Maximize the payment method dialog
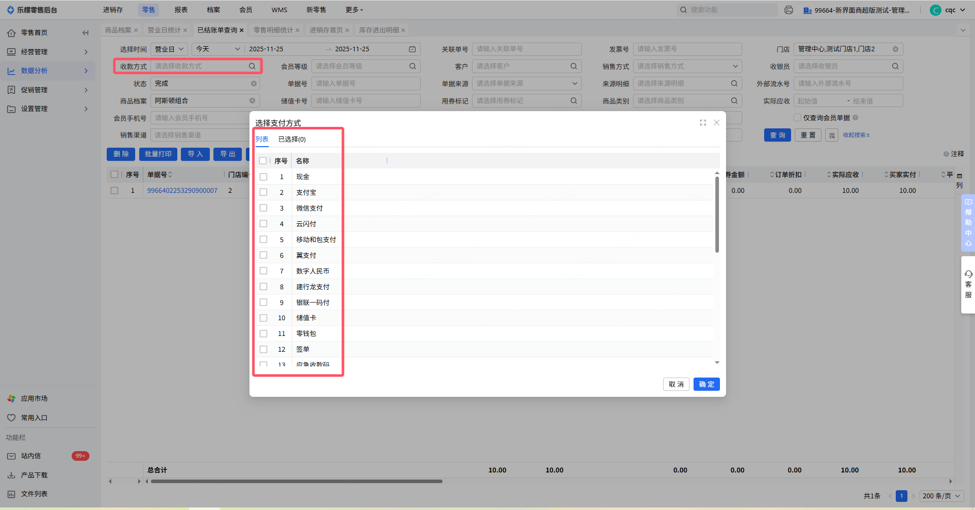This screenshot has height=510, width=975. click(x=703, y=123)
